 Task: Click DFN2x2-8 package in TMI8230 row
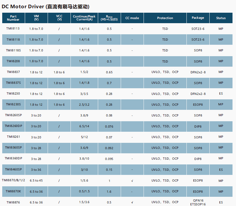point(198,94)
